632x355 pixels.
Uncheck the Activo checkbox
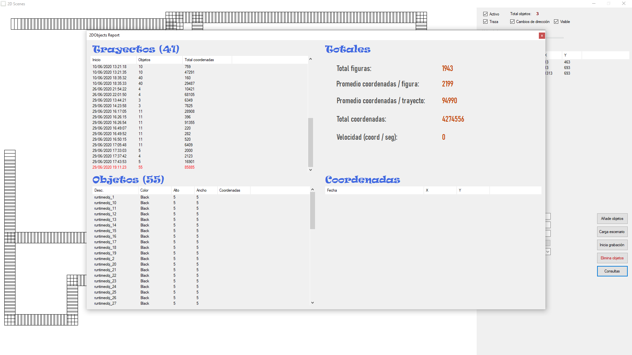point(485,14)
